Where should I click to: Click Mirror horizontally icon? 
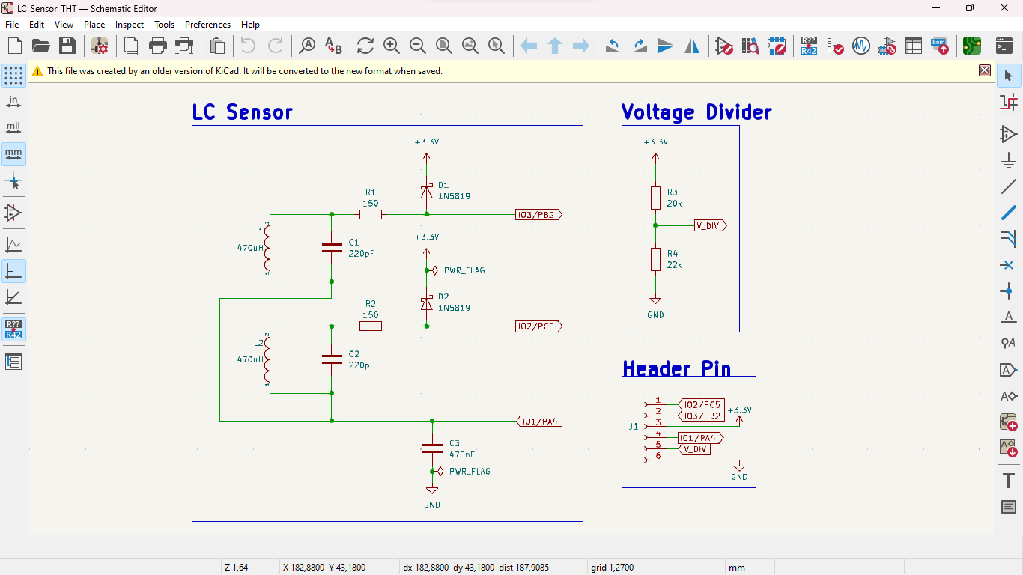[x=692, y=46]
